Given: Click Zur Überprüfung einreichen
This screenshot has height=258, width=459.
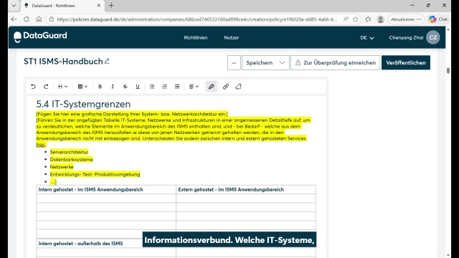Looking at the screenshot, I should click(335, 62).
